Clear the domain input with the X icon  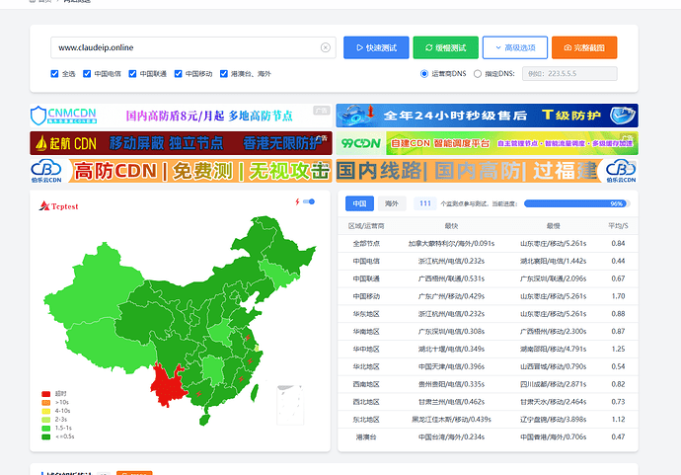pyautogui.click(x=326, y=47)
